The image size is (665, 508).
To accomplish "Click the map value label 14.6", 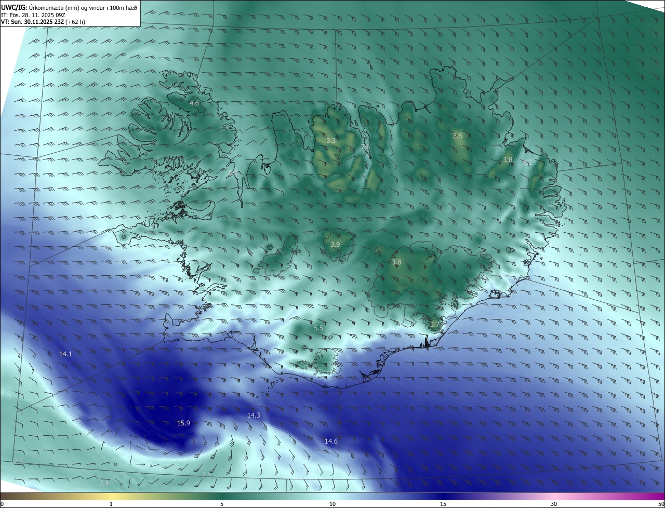I will 331,441.
